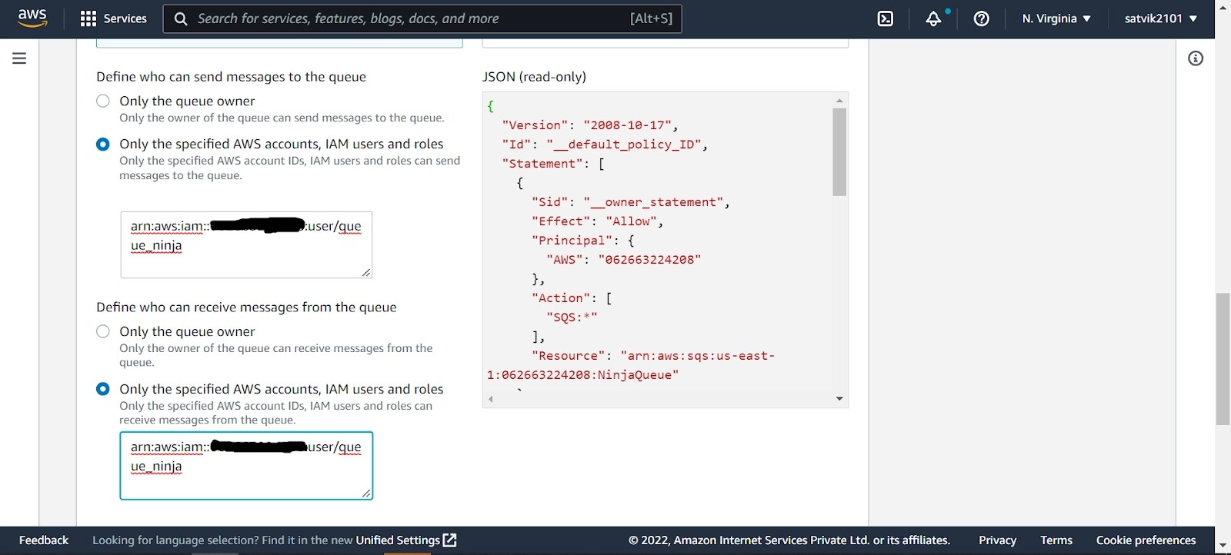
Task: Open the notifications bell
Action: [x=933, y=18]
